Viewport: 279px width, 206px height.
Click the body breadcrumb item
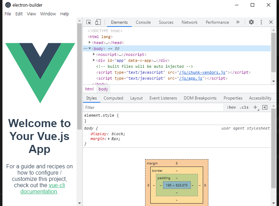click(x=103, y=89)
